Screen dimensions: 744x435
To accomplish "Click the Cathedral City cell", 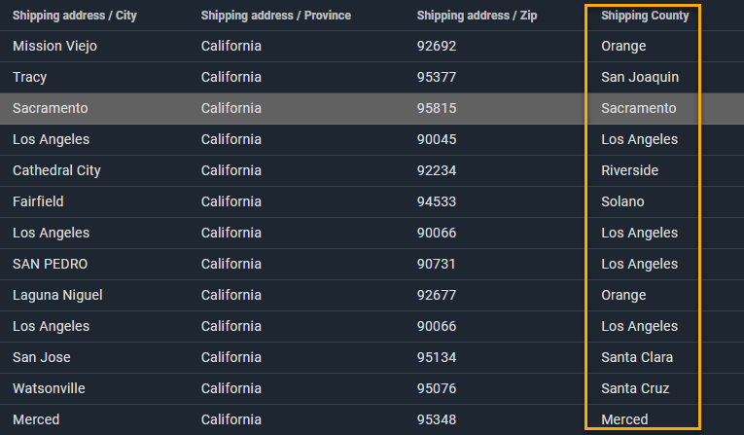I will (x=56, y=171).
